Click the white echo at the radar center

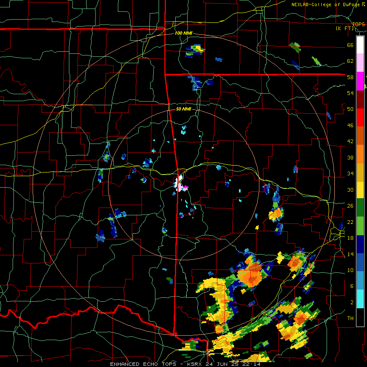(179, 183)
